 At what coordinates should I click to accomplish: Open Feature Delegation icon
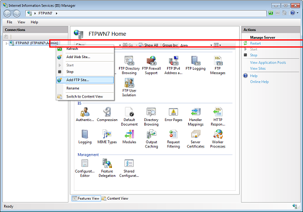coord(107,168)
